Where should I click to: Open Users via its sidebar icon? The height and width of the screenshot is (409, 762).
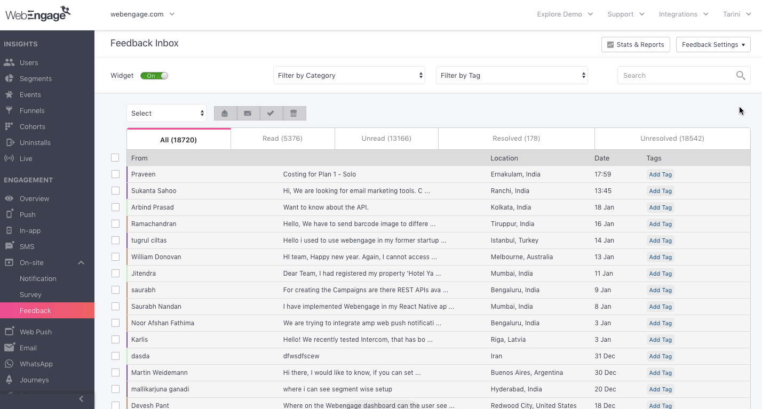pyautogui.click(x=9, y=62)
